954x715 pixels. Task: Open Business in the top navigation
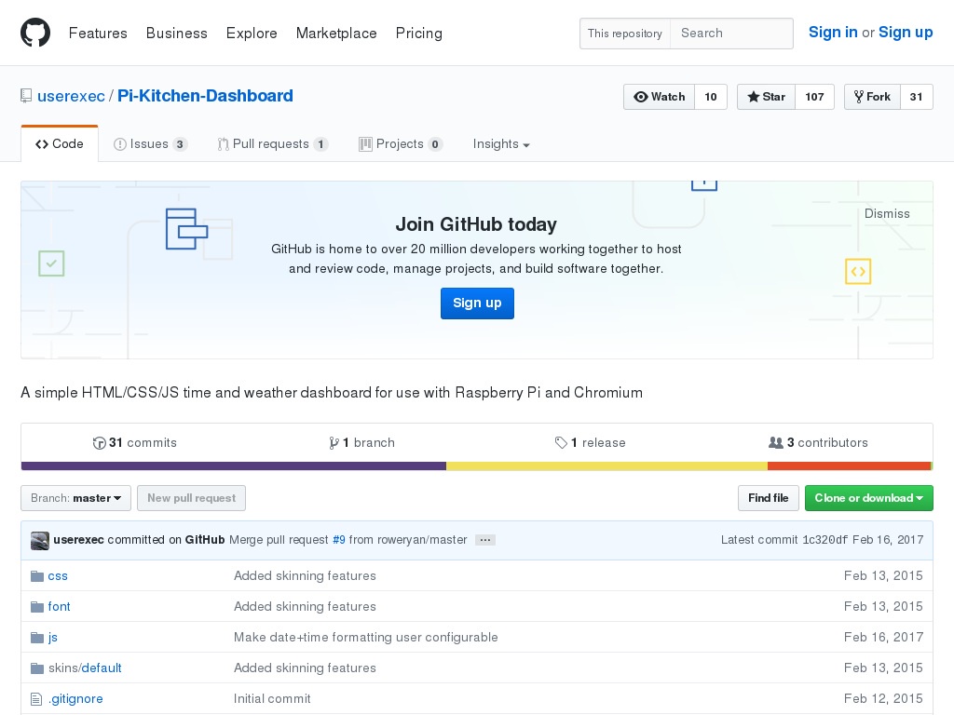pyautogui.click(x=176, y=33)
